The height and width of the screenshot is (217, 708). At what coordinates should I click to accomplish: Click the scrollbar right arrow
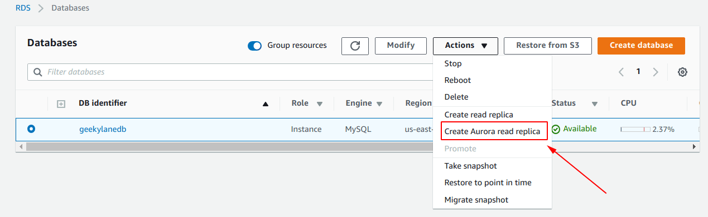[695, 146]
